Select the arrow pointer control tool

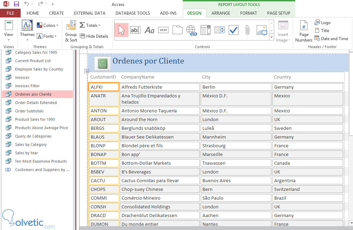[x=122, y=30]
